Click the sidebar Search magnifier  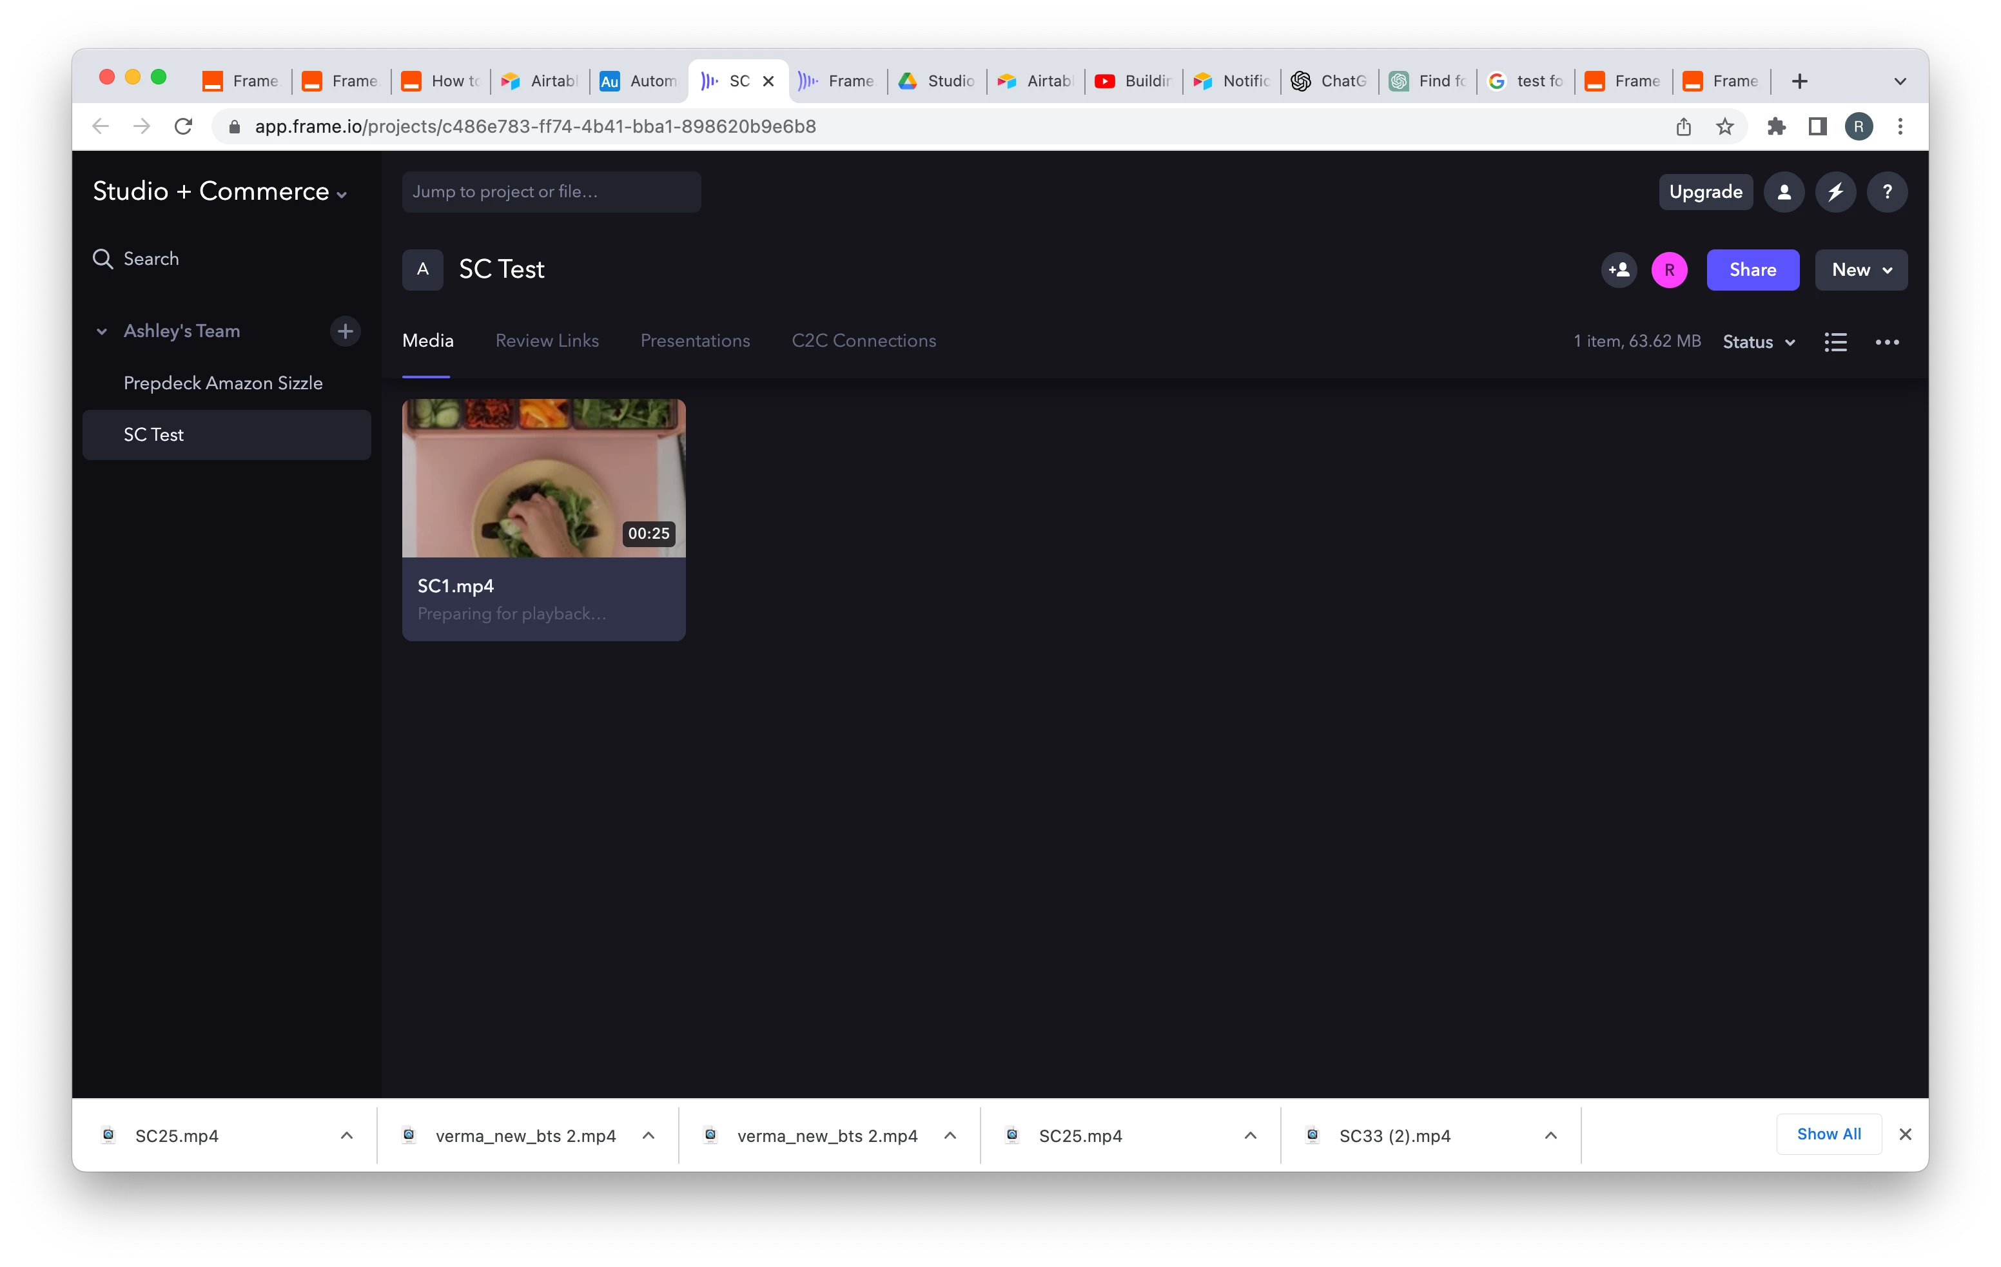[x=103, y=259]
